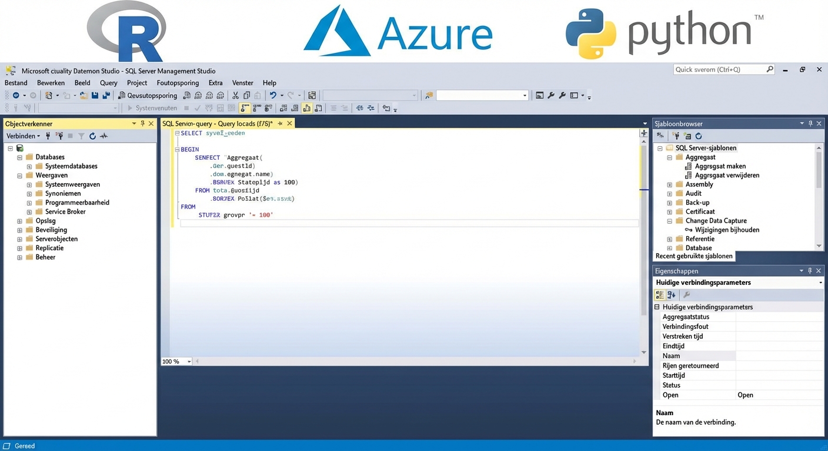Image resolution: width=828 pixels, height=451 pixels.
Task: Click the refresh icon in the Sjabloonbrowser panel
Action: point(699,136)
